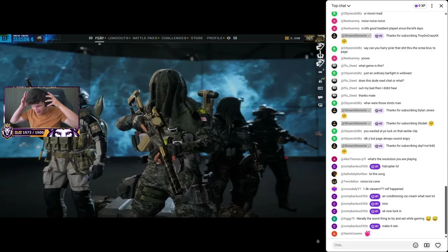Image resolution: width=448 pixels, height=252 pixels.
Task: Click message '1.5k viewers??? wtf happened'
Action: pos(383,189)
